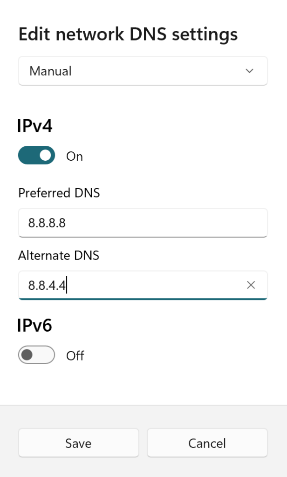The height and width of the screenshot is (477, 287).
Task: Click the chevron arrow in Manual dropdown
Action: [250, 71]
